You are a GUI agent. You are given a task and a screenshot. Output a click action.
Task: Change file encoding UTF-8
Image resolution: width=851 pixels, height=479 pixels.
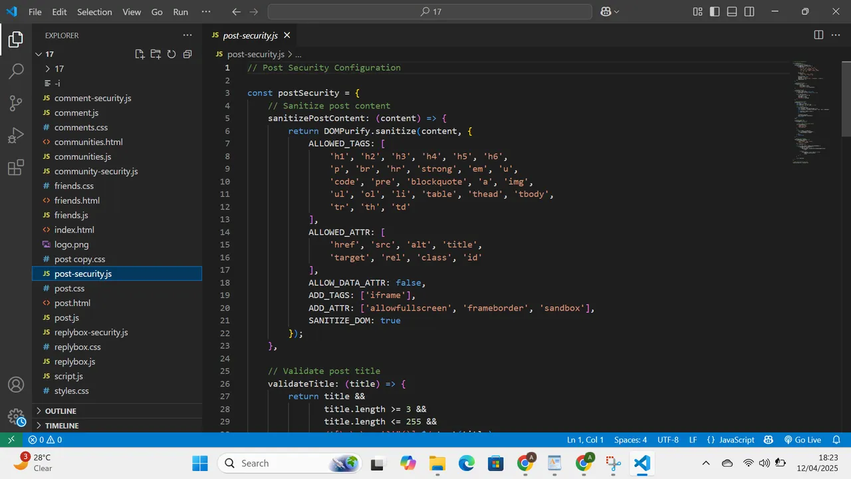point(668,440)
